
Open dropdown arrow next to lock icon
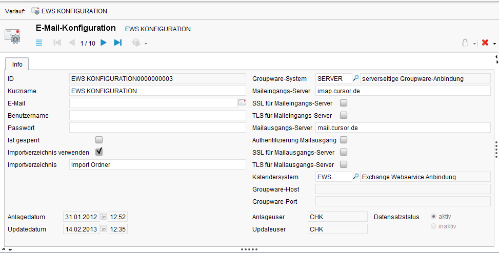click(475, 44)
